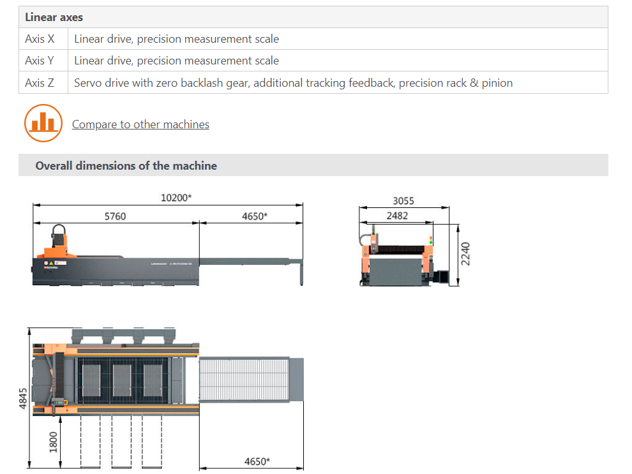Click the orange bar chart compare icon

click(43, 123)
